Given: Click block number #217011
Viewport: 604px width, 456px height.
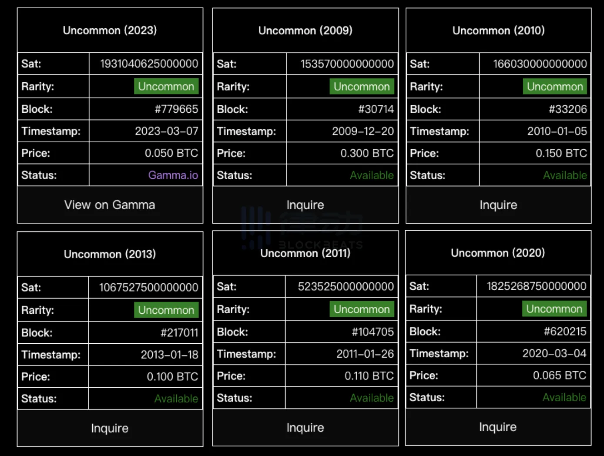Looking at the screenshot, I should 179,333.
